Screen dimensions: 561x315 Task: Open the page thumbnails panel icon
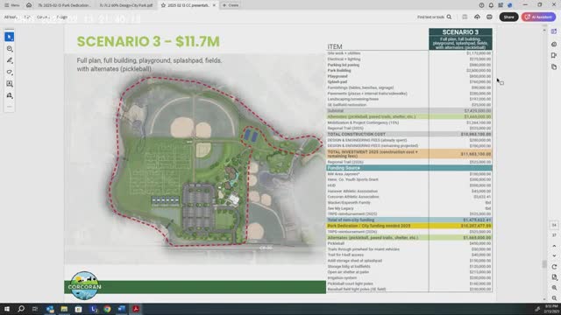[554, 66]
